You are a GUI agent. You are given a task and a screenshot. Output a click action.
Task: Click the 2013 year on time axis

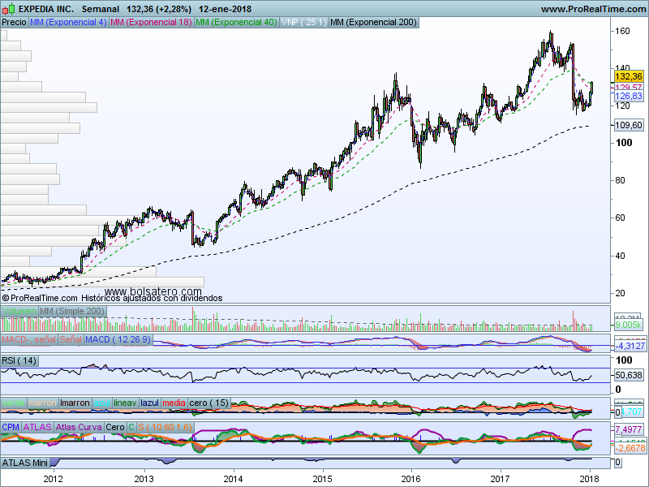point(144,479)
